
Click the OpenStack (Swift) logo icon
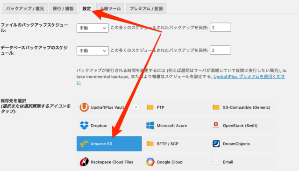coord(216,125)
